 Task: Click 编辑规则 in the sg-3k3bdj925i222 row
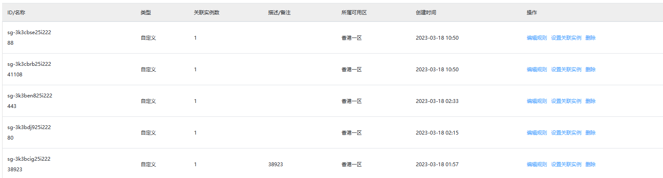536,133
